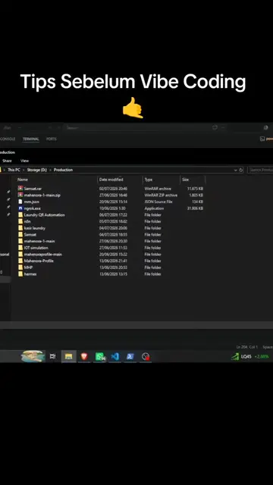This screenshot has width=273, height=485.
Task: Select the mahenora-1-main.zip archive icon
Action: tap(20, 195)
